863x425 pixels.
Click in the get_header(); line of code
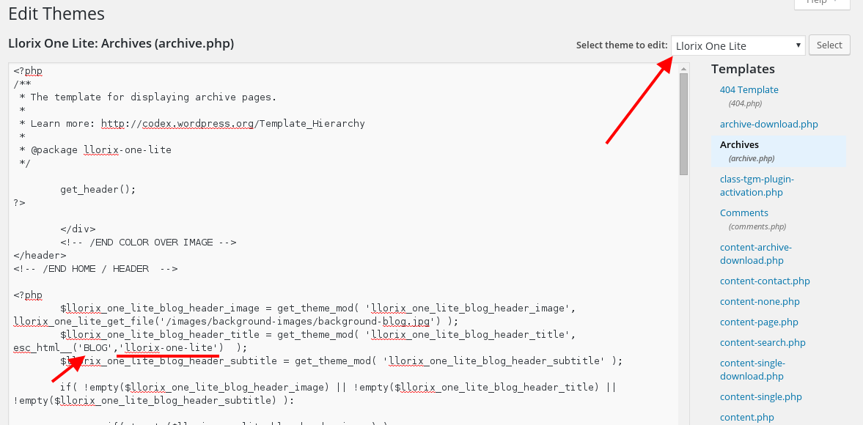[x=98, y=190]
